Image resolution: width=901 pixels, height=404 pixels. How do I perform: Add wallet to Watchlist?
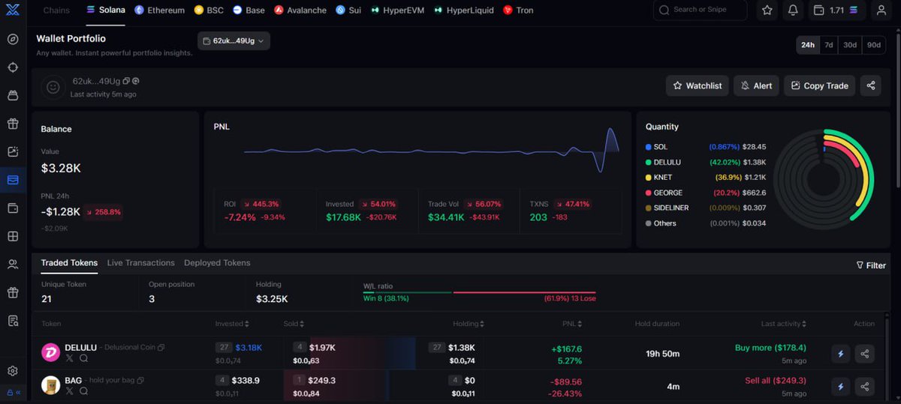pyautogui.click(x=697, y=85)
